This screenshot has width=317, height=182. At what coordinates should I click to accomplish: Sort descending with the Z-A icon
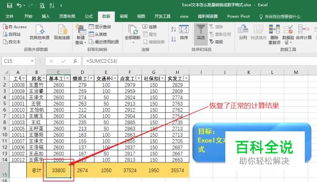pos(174,39)
